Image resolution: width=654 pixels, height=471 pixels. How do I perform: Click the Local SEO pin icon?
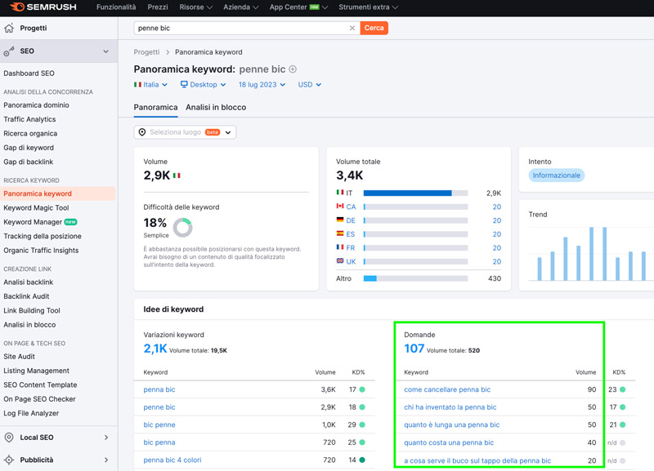click(9, 438)
